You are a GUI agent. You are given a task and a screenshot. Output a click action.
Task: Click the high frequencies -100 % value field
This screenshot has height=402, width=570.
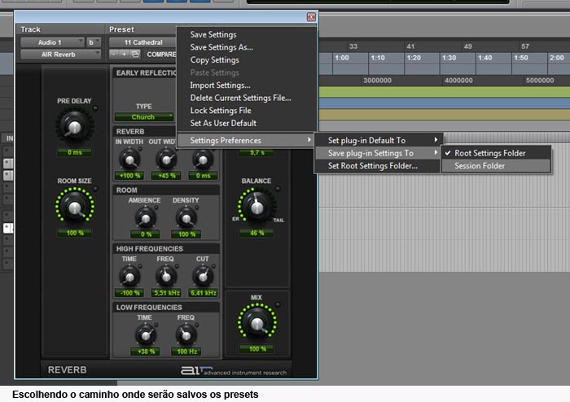[129, 293]
